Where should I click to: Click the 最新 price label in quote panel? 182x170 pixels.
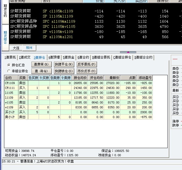[175, 90]
